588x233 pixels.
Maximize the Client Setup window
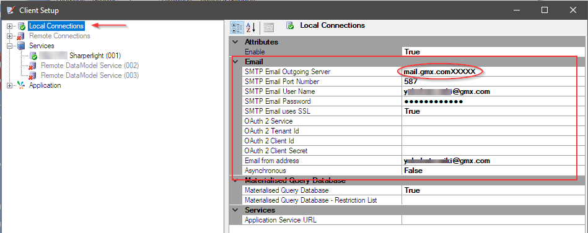tap(545, 11)
